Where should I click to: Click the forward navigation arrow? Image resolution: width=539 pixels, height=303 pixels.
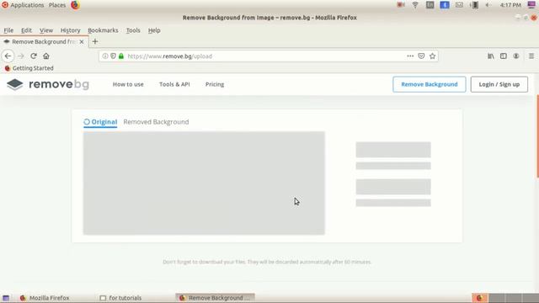[x=20, y=56]
